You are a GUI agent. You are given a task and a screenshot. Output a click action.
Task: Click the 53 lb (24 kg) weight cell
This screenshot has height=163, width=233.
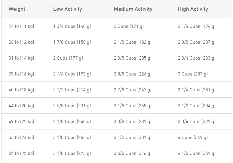pyautogui.click(x=21, y=137)
